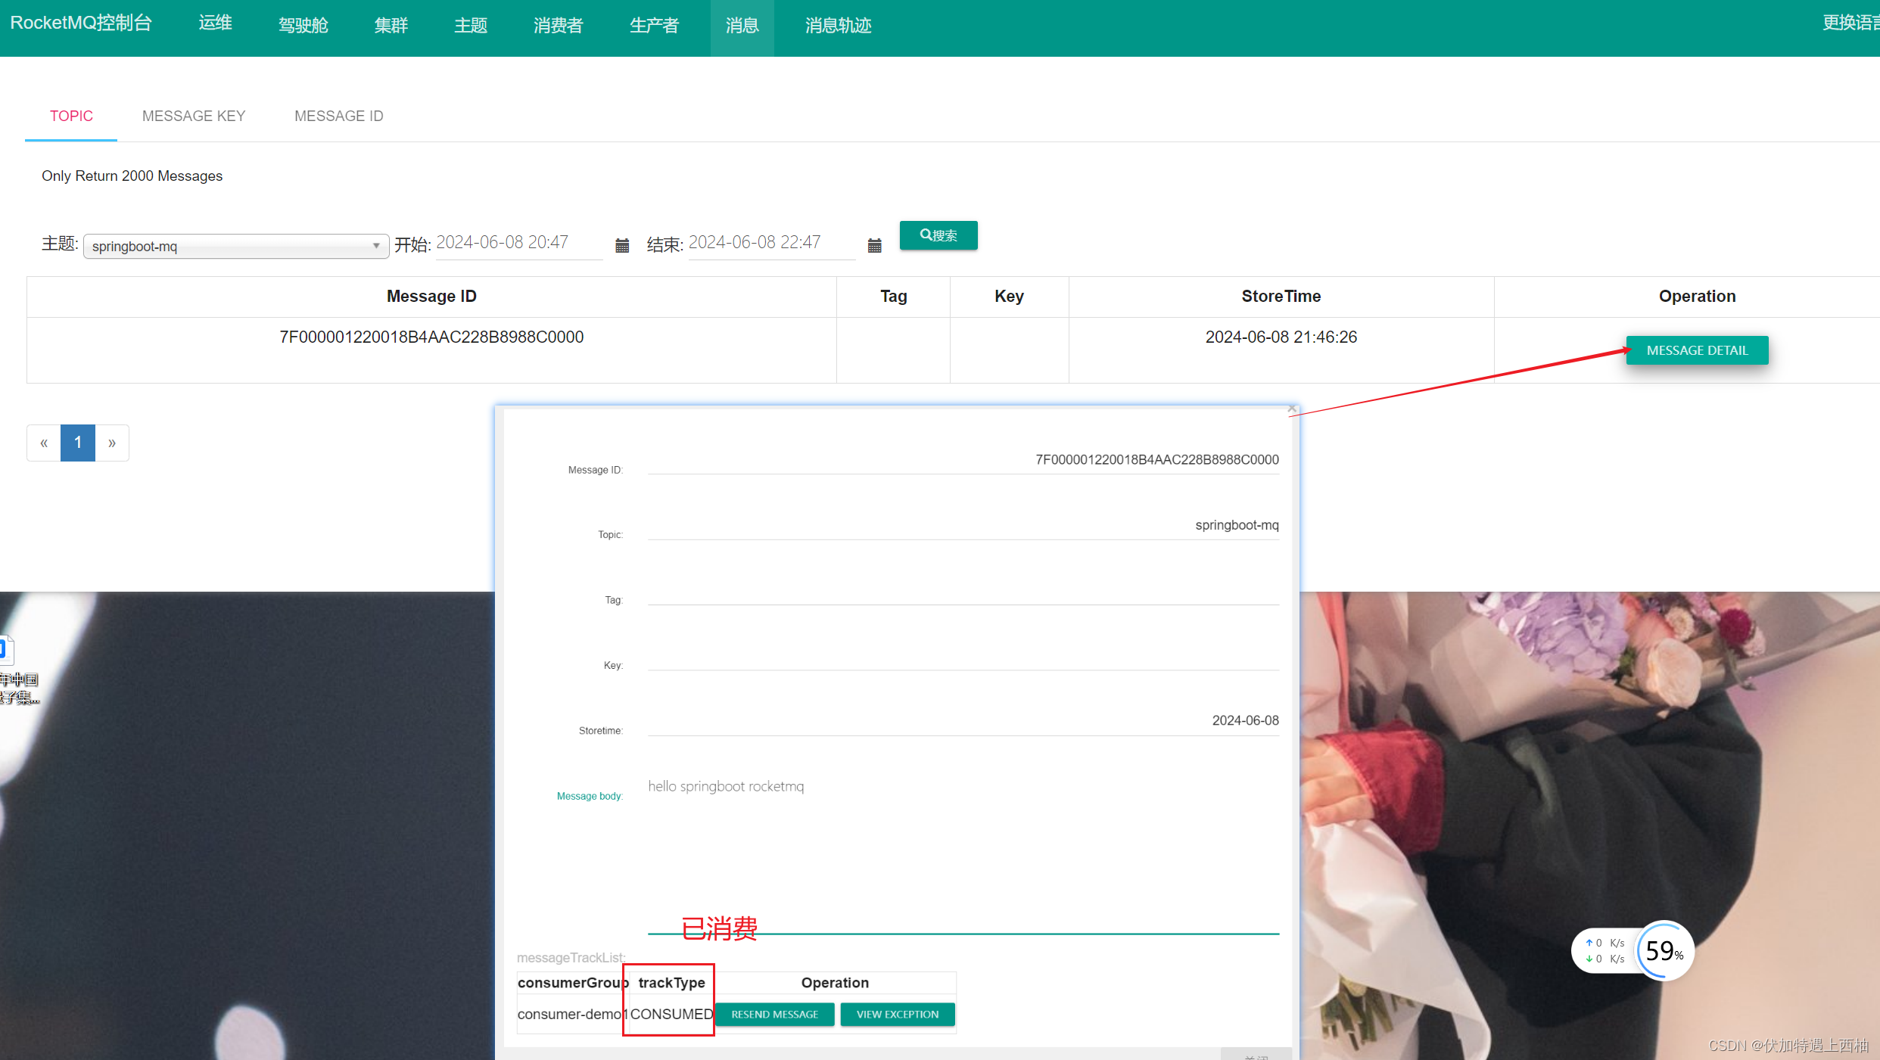This screenshot has height=1060, width=1880.
Task: Click the StoreTime column header
Action: coord(1281,297)
